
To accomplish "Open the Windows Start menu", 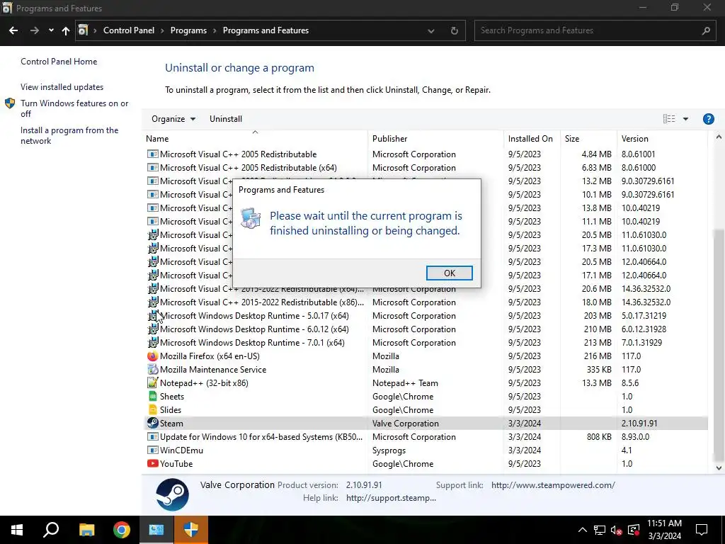I will [x=17, y=530].
